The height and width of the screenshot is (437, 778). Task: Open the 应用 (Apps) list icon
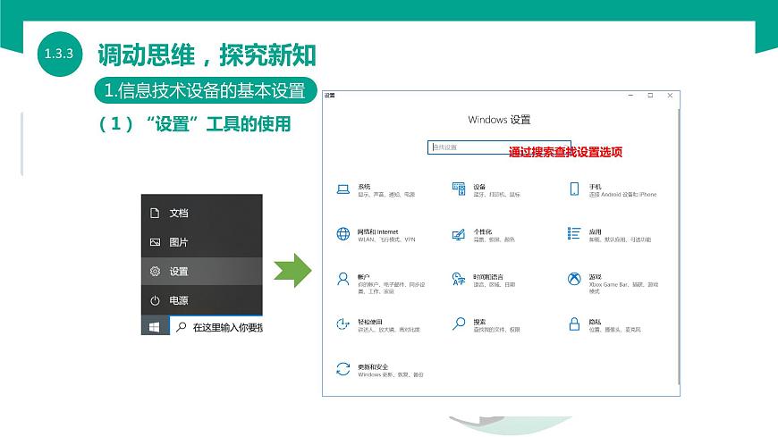pyautogui.click(x=574, y=233)
